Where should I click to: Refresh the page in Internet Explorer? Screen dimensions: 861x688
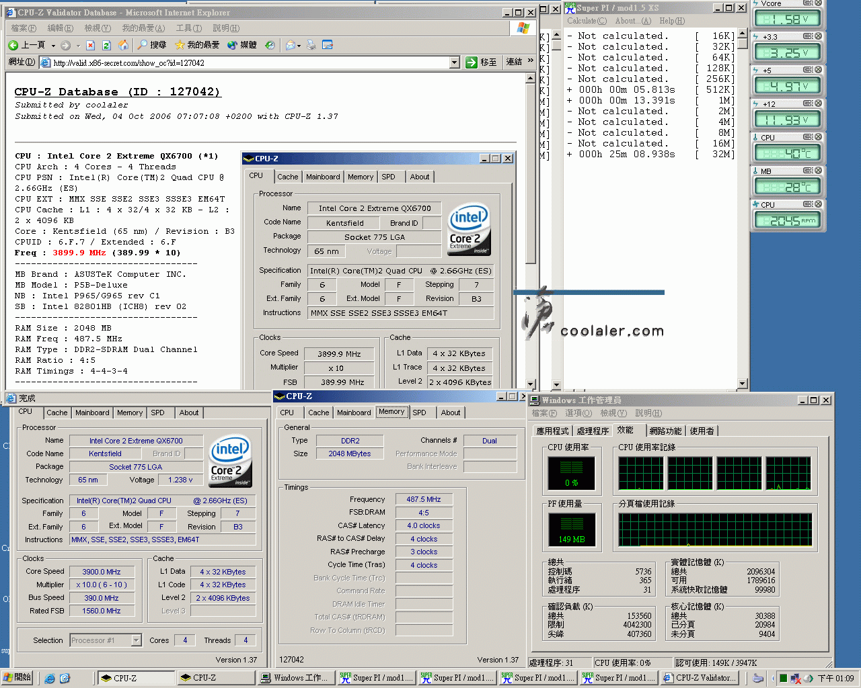click(x=107, y=45)
